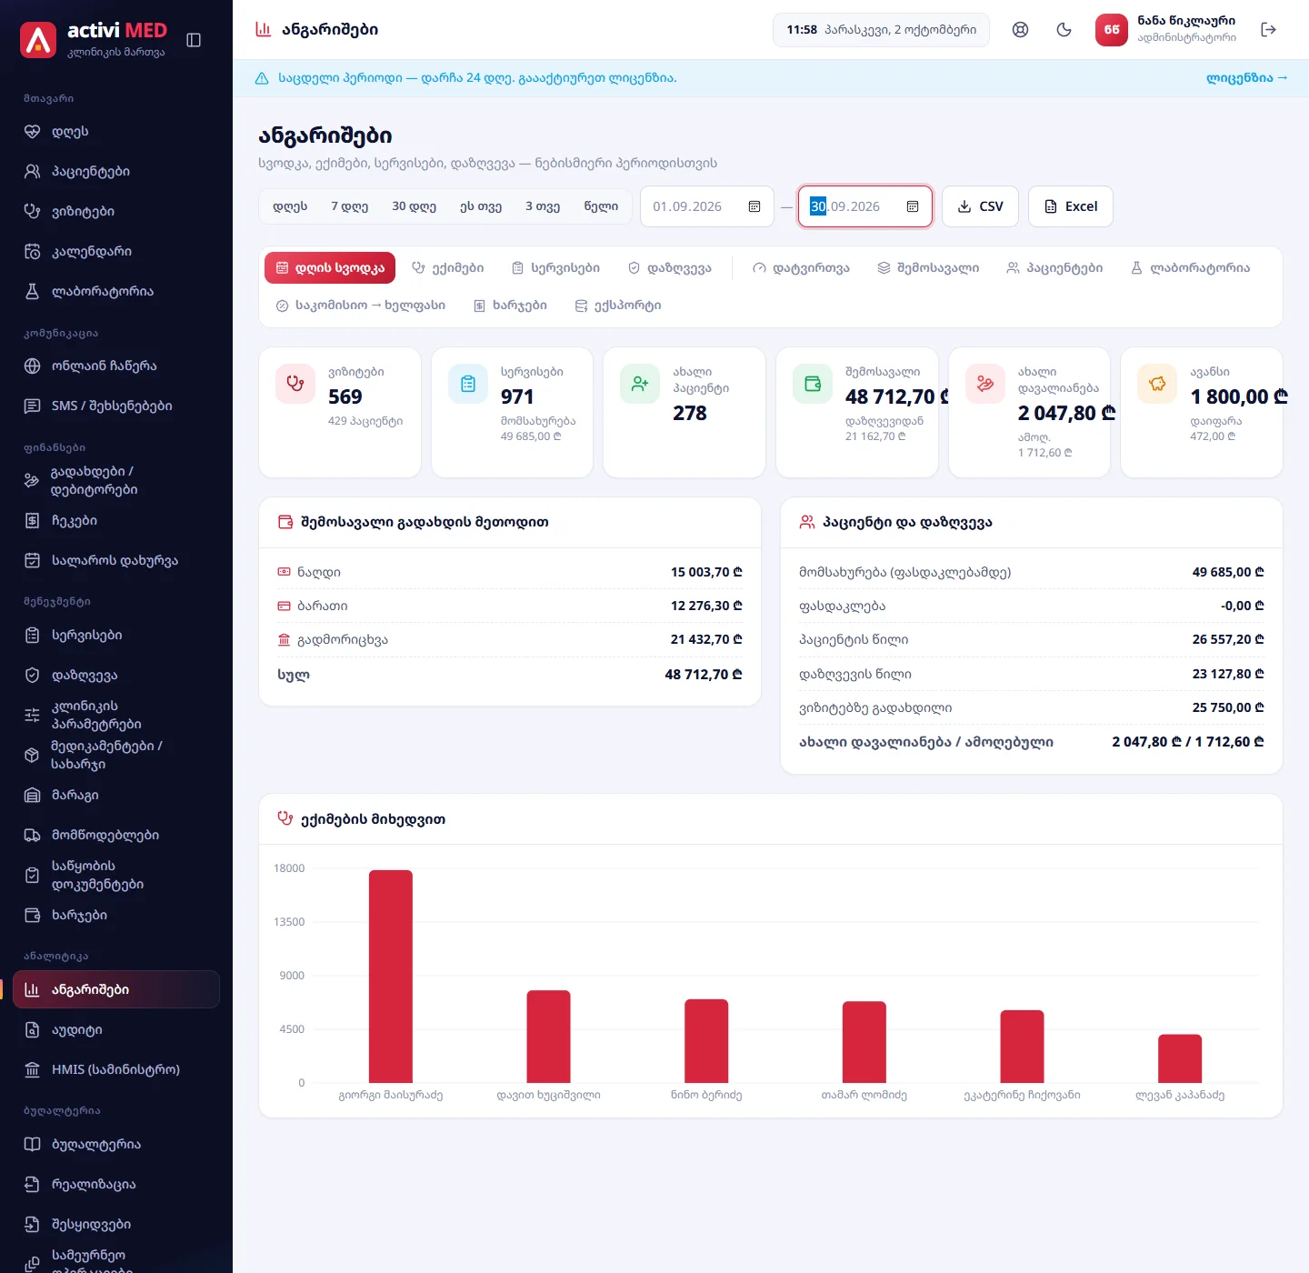1309x1273 pixels.
Task: Open the ექსპორტი report tab
Action: 617,306
